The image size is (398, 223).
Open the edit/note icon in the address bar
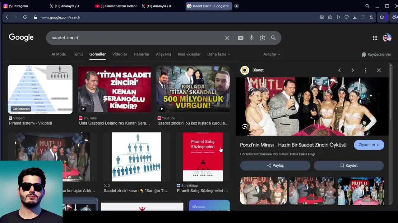pos(322,17)
